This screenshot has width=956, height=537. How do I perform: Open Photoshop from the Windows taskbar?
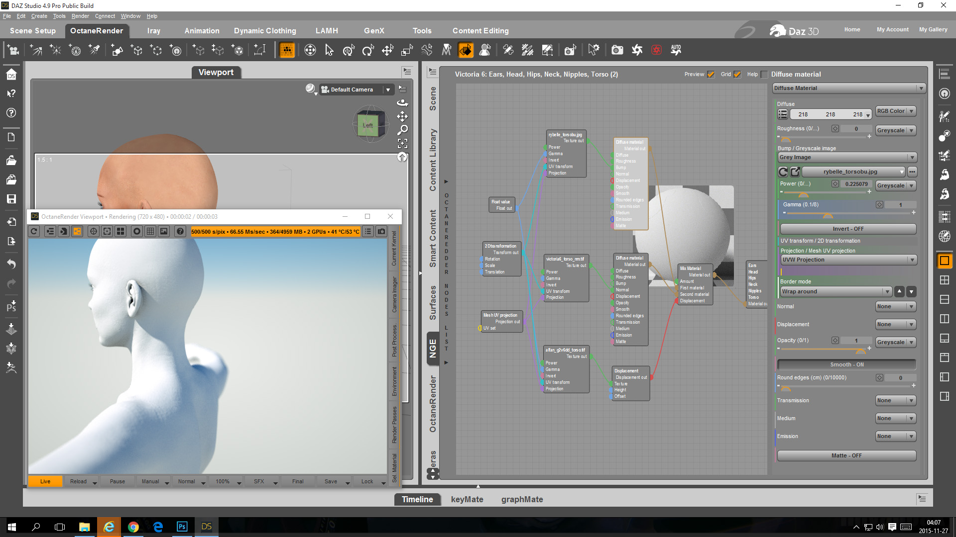[182, 527]
